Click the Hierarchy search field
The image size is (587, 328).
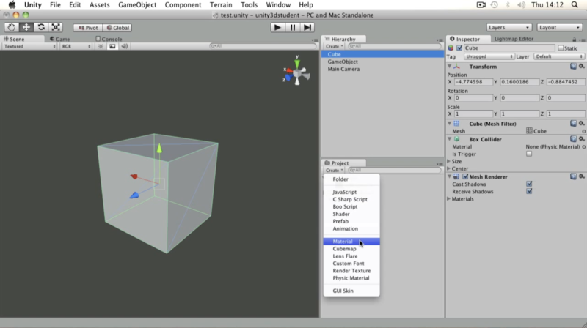[x=395, y=46]
